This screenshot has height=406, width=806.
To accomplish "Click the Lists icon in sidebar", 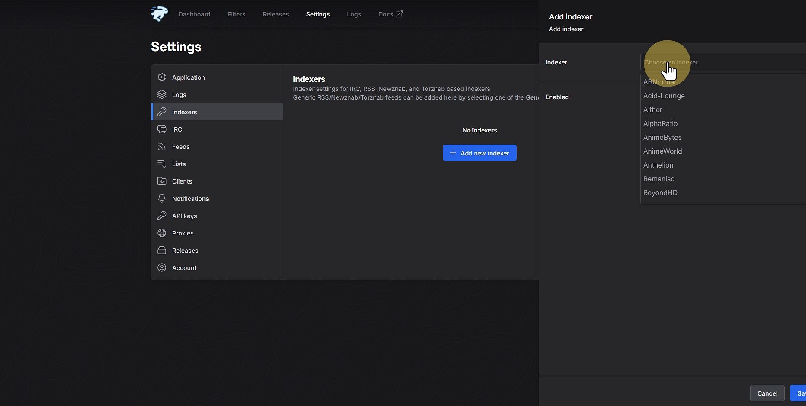I will click(x=162, y=164).
